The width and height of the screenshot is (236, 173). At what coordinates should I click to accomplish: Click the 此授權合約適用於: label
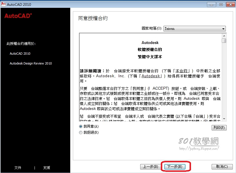[x=21, y=44]
